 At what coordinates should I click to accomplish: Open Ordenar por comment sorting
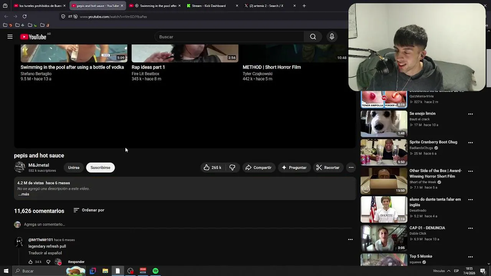click(x=89, y=210)
